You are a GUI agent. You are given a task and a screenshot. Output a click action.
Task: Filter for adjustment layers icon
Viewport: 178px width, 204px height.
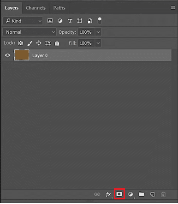[x=60, y=21]
